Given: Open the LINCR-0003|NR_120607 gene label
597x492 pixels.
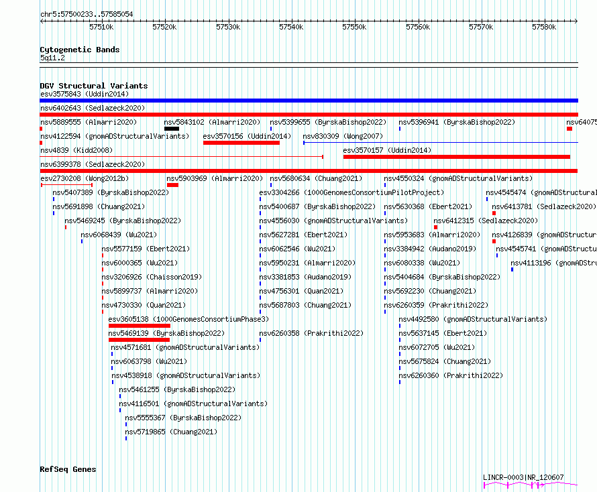Looking at the screenshot, I should click(523, 477).
